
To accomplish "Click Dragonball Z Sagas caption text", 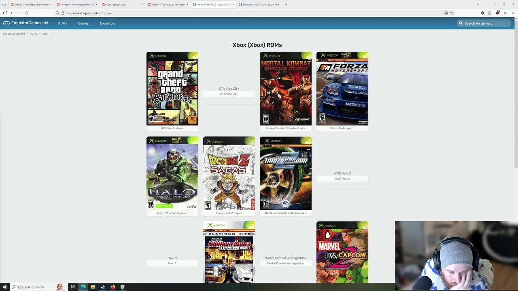I will [229, 213].
